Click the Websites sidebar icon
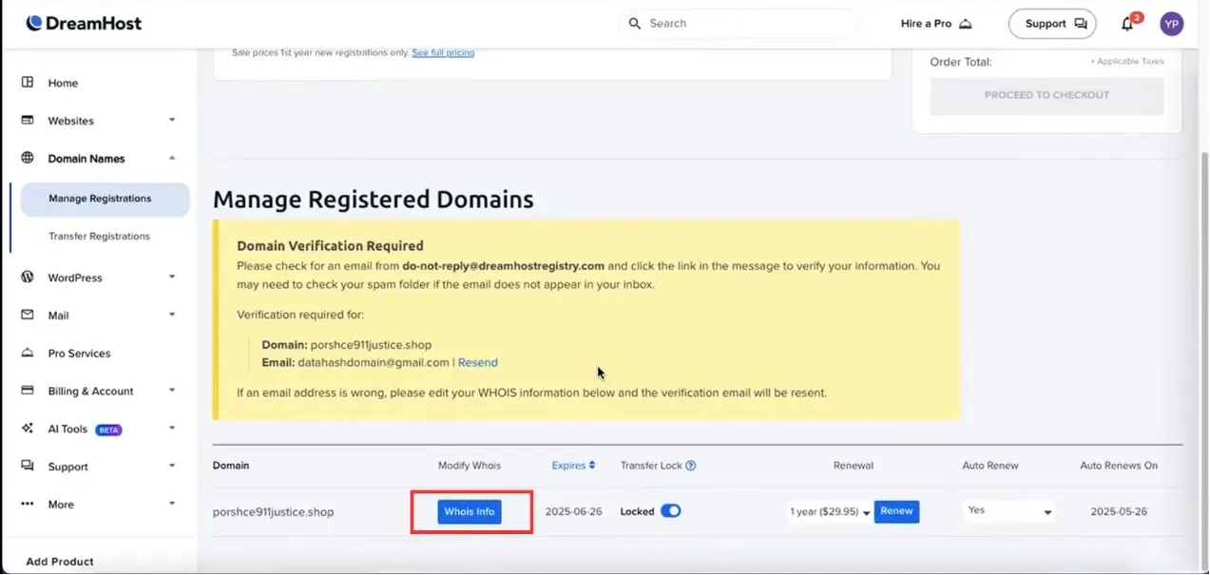 [x=28, y=121]
